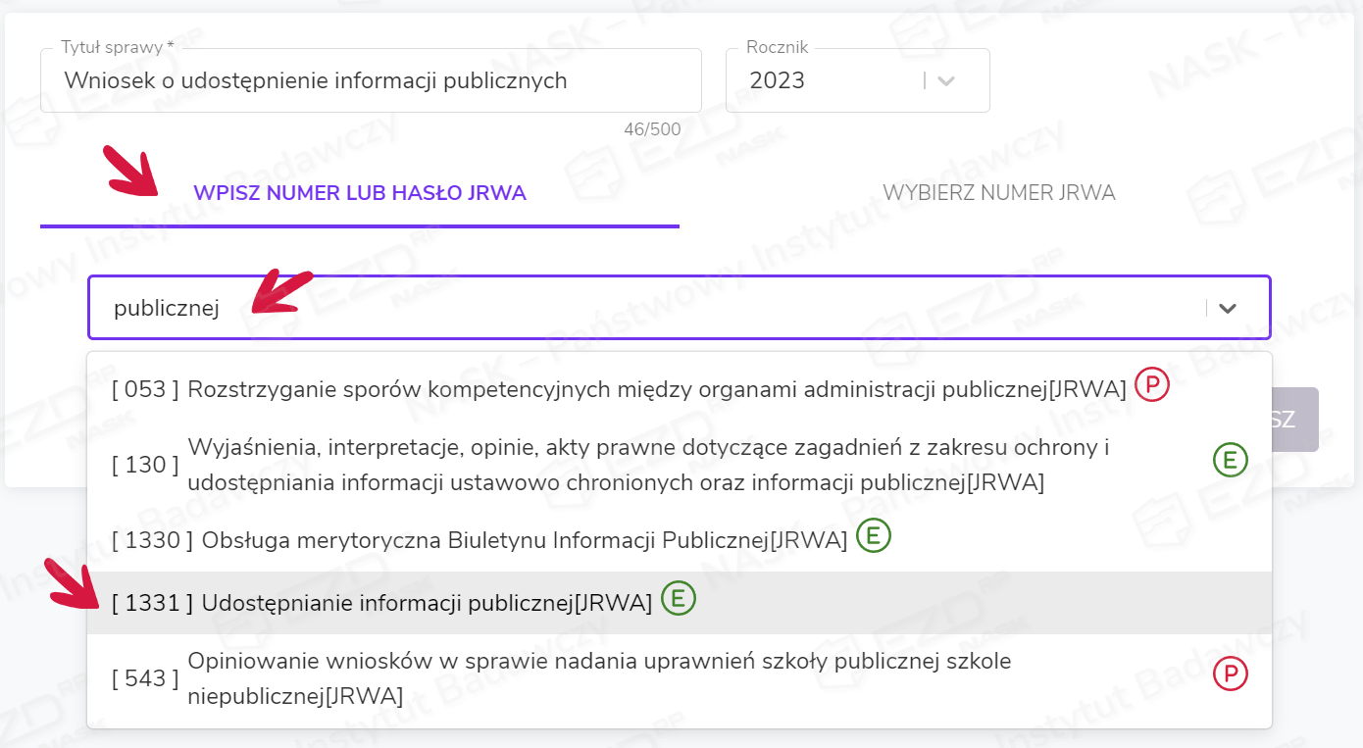The image size is (1363, 748).
Task: Click the Tytuł sprawy text field
Action: point(371,81)
